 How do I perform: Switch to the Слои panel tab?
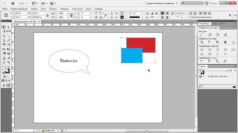tap(215, 24)
